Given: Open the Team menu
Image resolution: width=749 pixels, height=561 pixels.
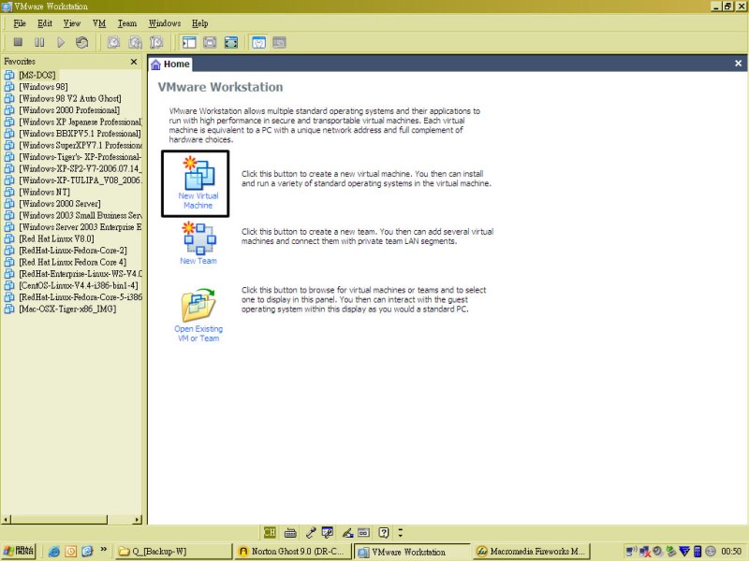Looking at the screenshot, I should click(x=127, y=23).
